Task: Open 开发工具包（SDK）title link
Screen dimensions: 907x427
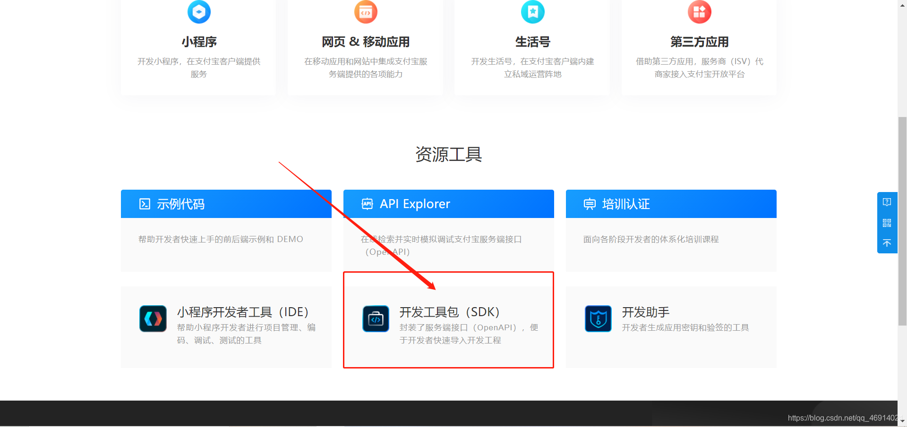Action: coord(450,312)
